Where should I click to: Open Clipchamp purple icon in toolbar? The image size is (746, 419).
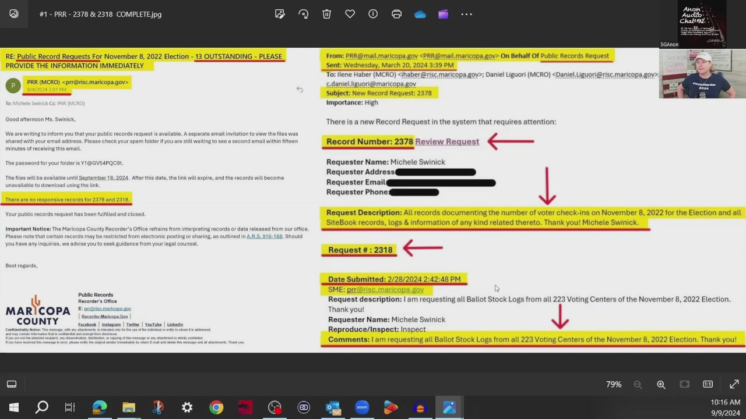click(444, 14)
